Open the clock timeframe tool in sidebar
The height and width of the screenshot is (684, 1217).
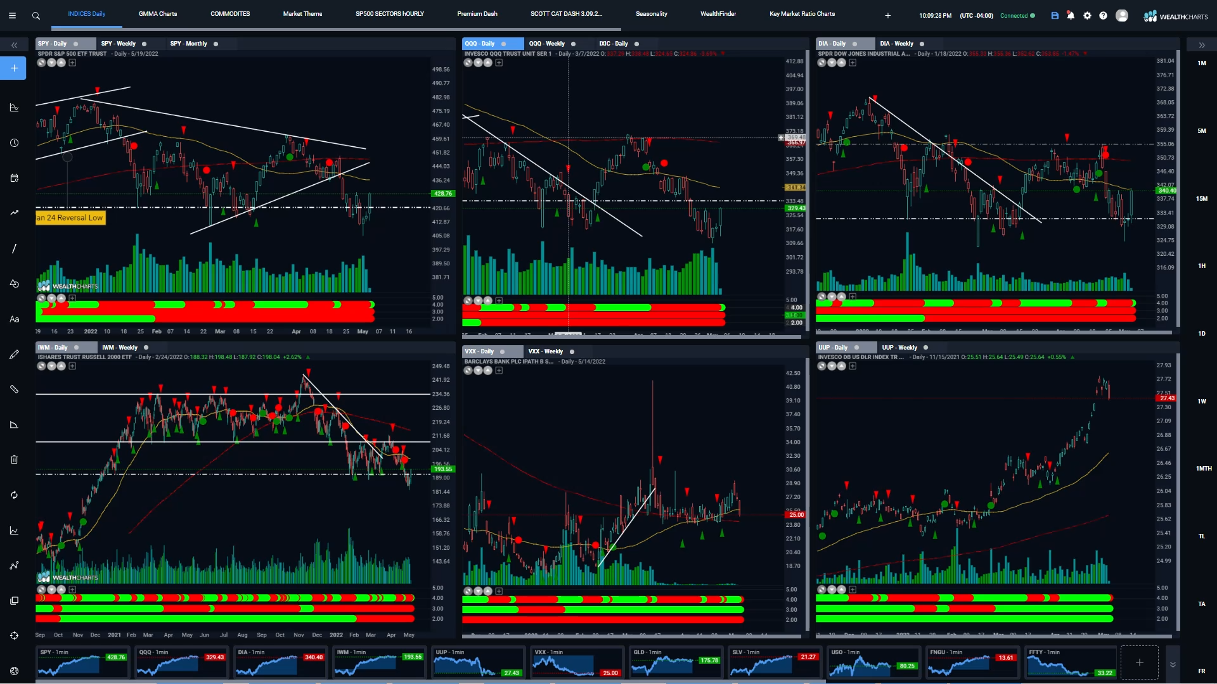(x=14, y=143)
